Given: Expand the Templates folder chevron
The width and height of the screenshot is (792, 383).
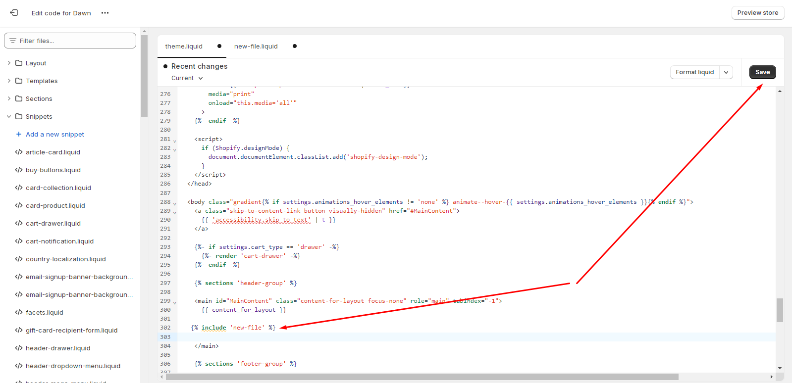Looking at the screenshot, I should coord(9,81).
